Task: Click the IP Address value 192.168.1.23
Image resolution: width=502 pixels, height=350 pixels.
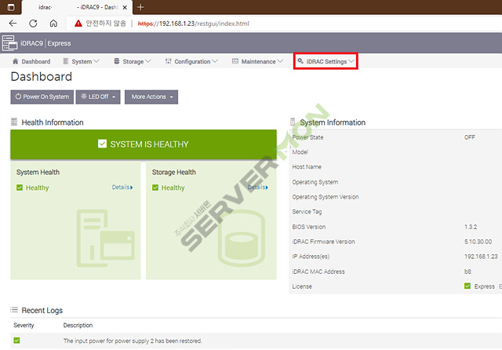Action: pos(481,256)
